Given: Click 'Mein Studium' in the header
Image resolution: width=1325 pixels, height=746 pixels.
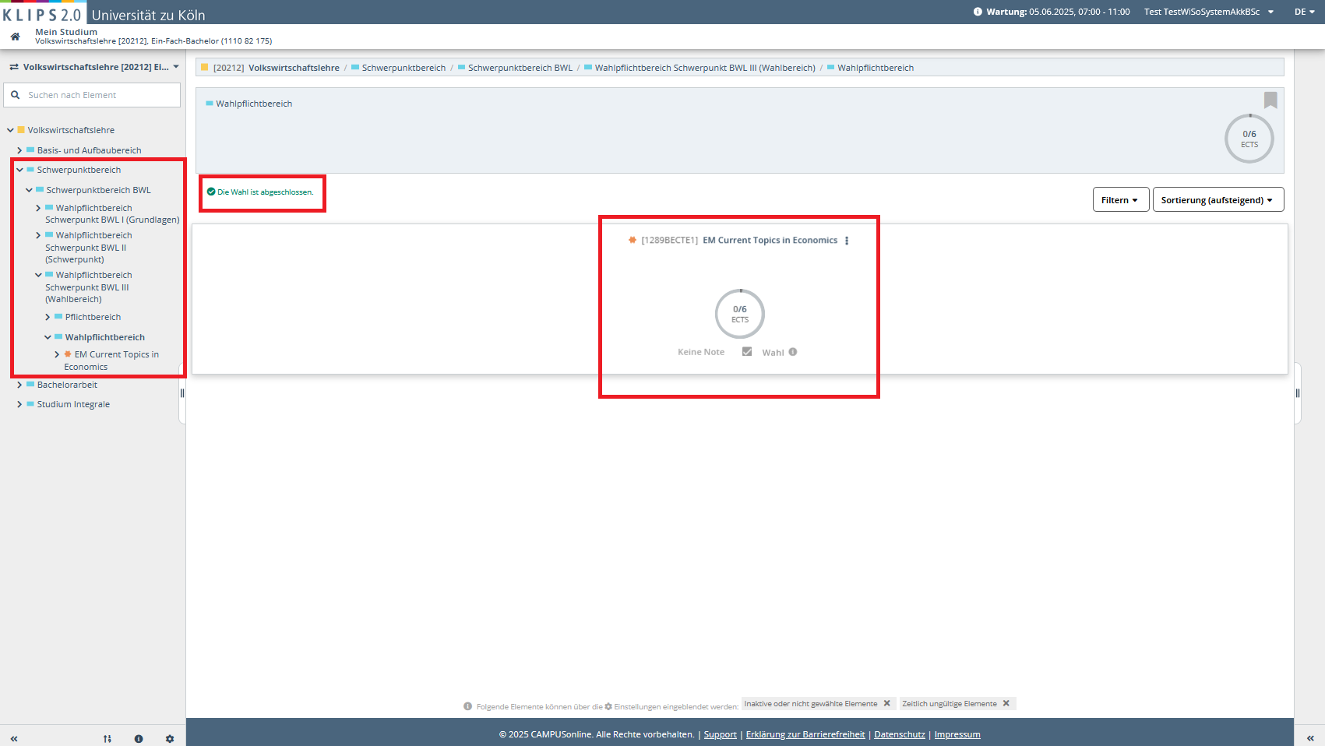Looking at the screenshot, I should coord(66,32).
